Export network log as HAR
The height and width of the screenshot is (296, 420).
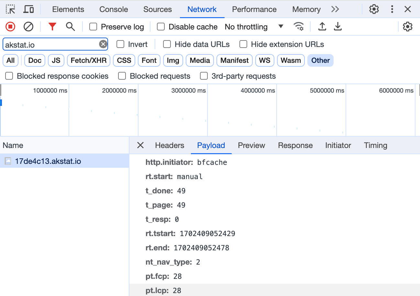click(338, 27)
